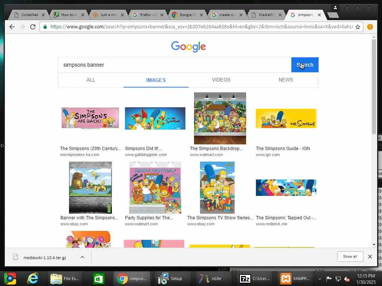Select the IMAGES results tab
The image size is (382, 286).
point(156,80)
